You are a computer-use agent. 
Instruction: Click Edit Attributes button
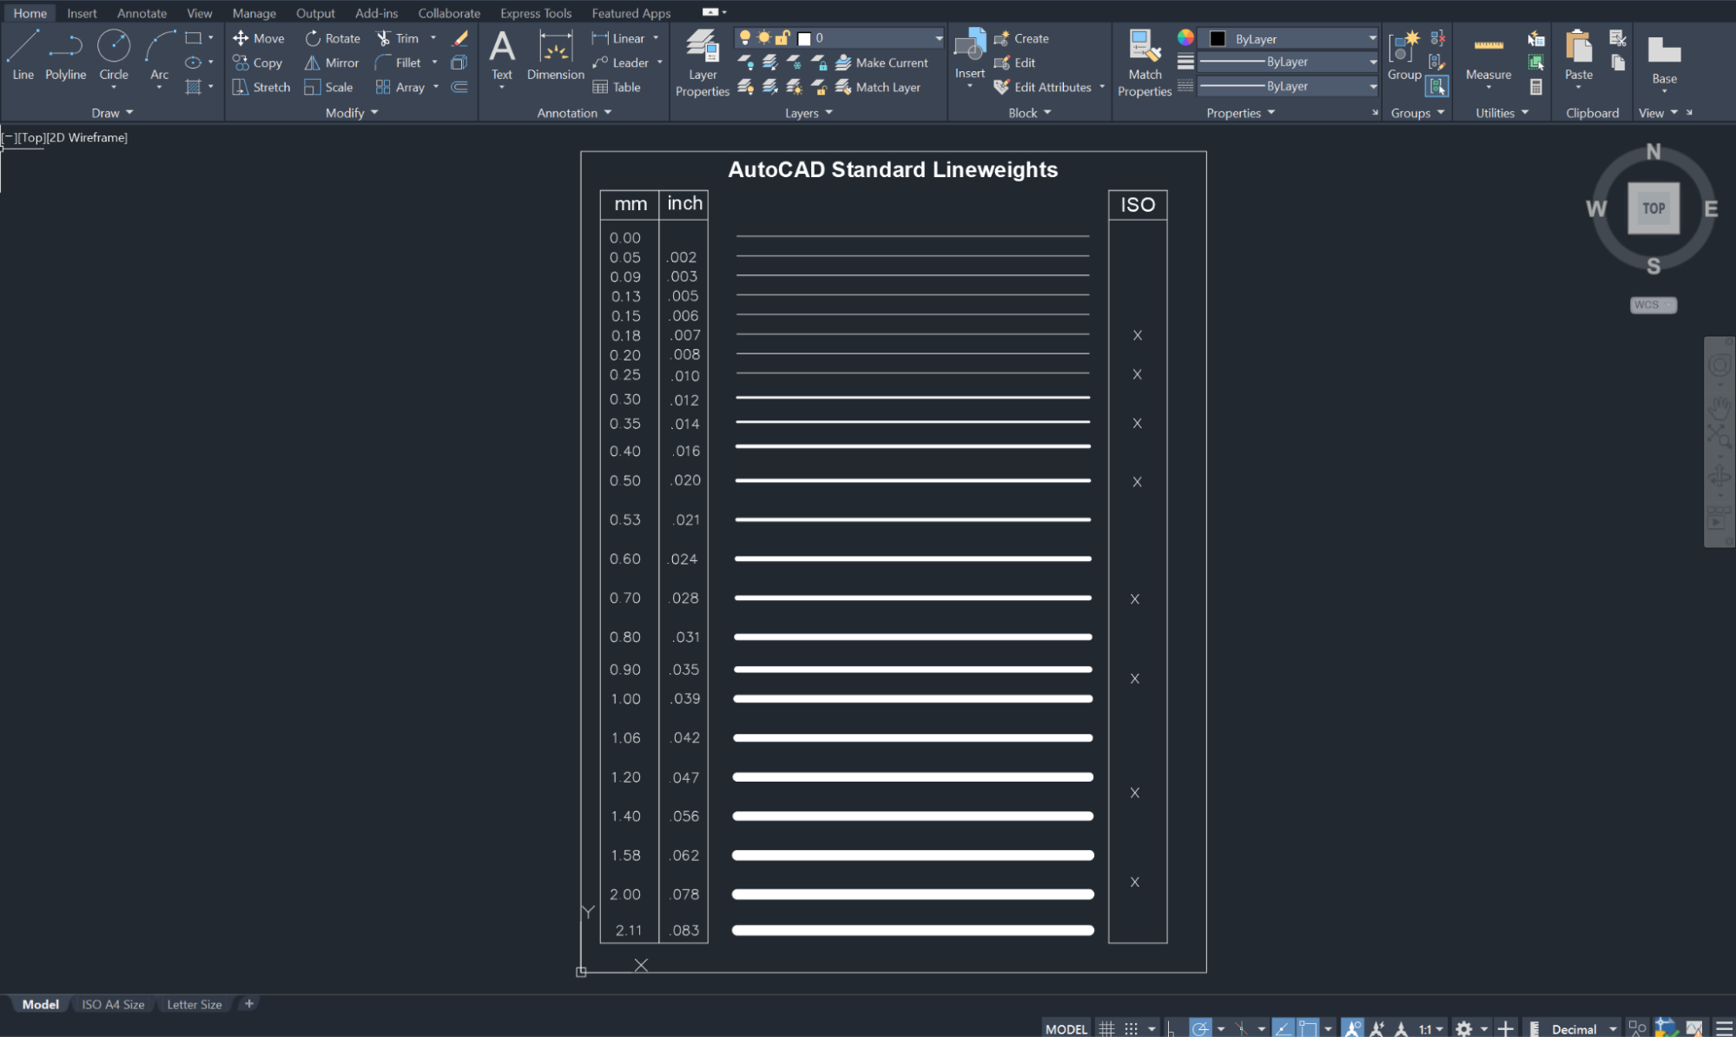pos(1043,87)
